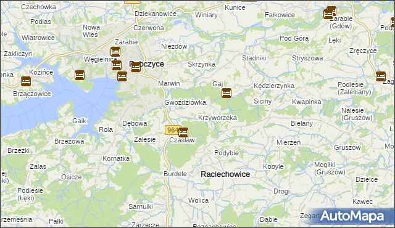395x228 pixels.
Task: Click the Kobyle village label
Action: pos(273,166)
